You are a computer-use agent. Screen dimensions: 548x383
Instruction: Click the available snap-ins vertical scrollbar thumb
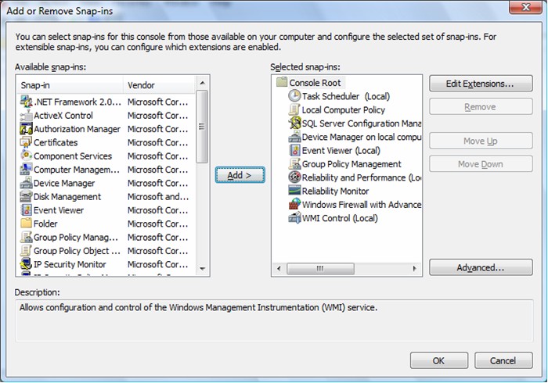point(202,127)
